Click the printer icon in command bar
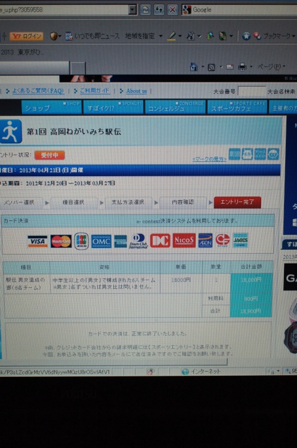 coord(242,67)
